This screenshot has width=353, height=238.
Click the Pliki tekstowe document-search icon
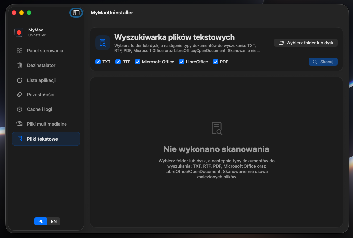20,139
